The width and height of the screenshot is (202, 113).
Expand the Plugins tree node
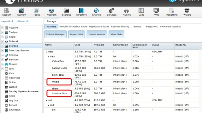point(2,64)
